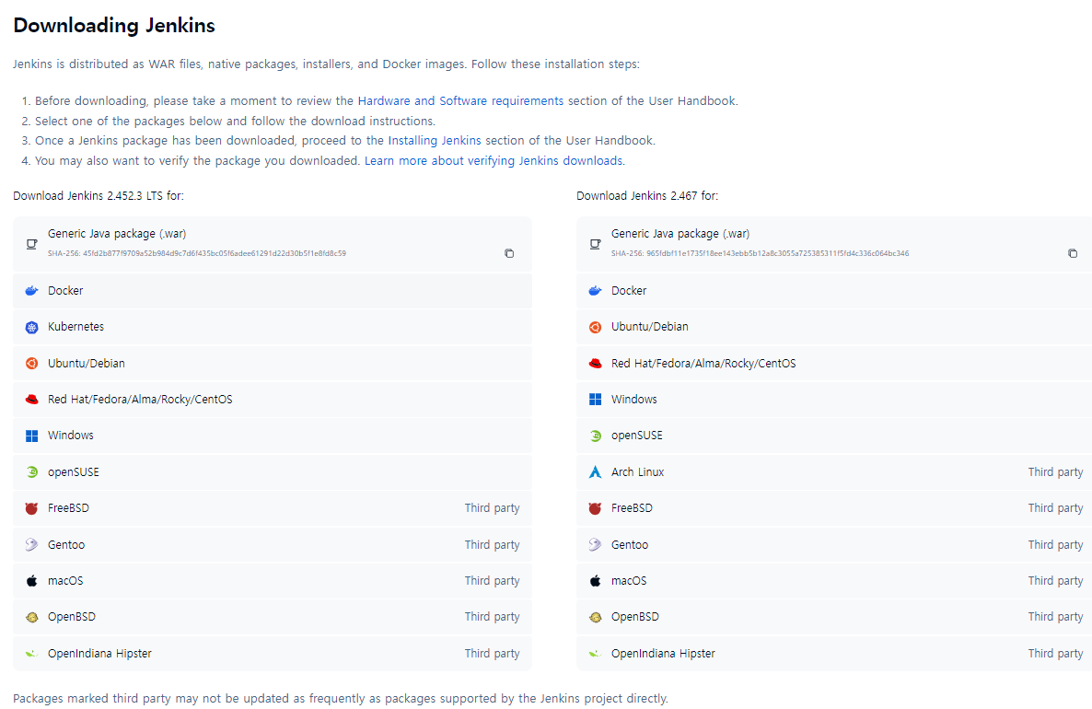Click the Red Hat icon under 2.452.3 LTS
This screenshot has height=709, width=1092.
[31, 400]
